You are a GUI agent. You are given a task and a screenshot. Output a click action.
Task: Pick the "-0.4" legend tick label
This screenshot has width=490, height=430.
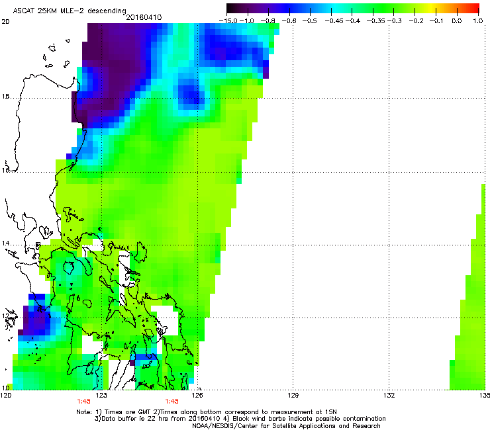point(353,21)
